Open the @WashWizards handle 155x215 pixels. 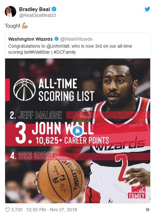coord(76,39)
